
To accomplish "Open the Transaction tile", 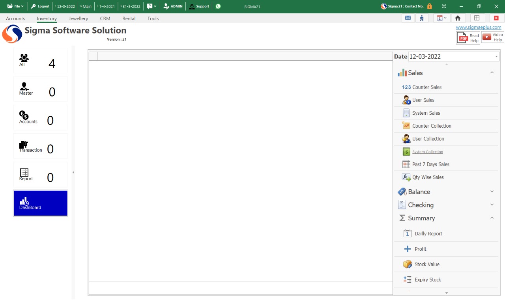I will (x=40, y=146).
